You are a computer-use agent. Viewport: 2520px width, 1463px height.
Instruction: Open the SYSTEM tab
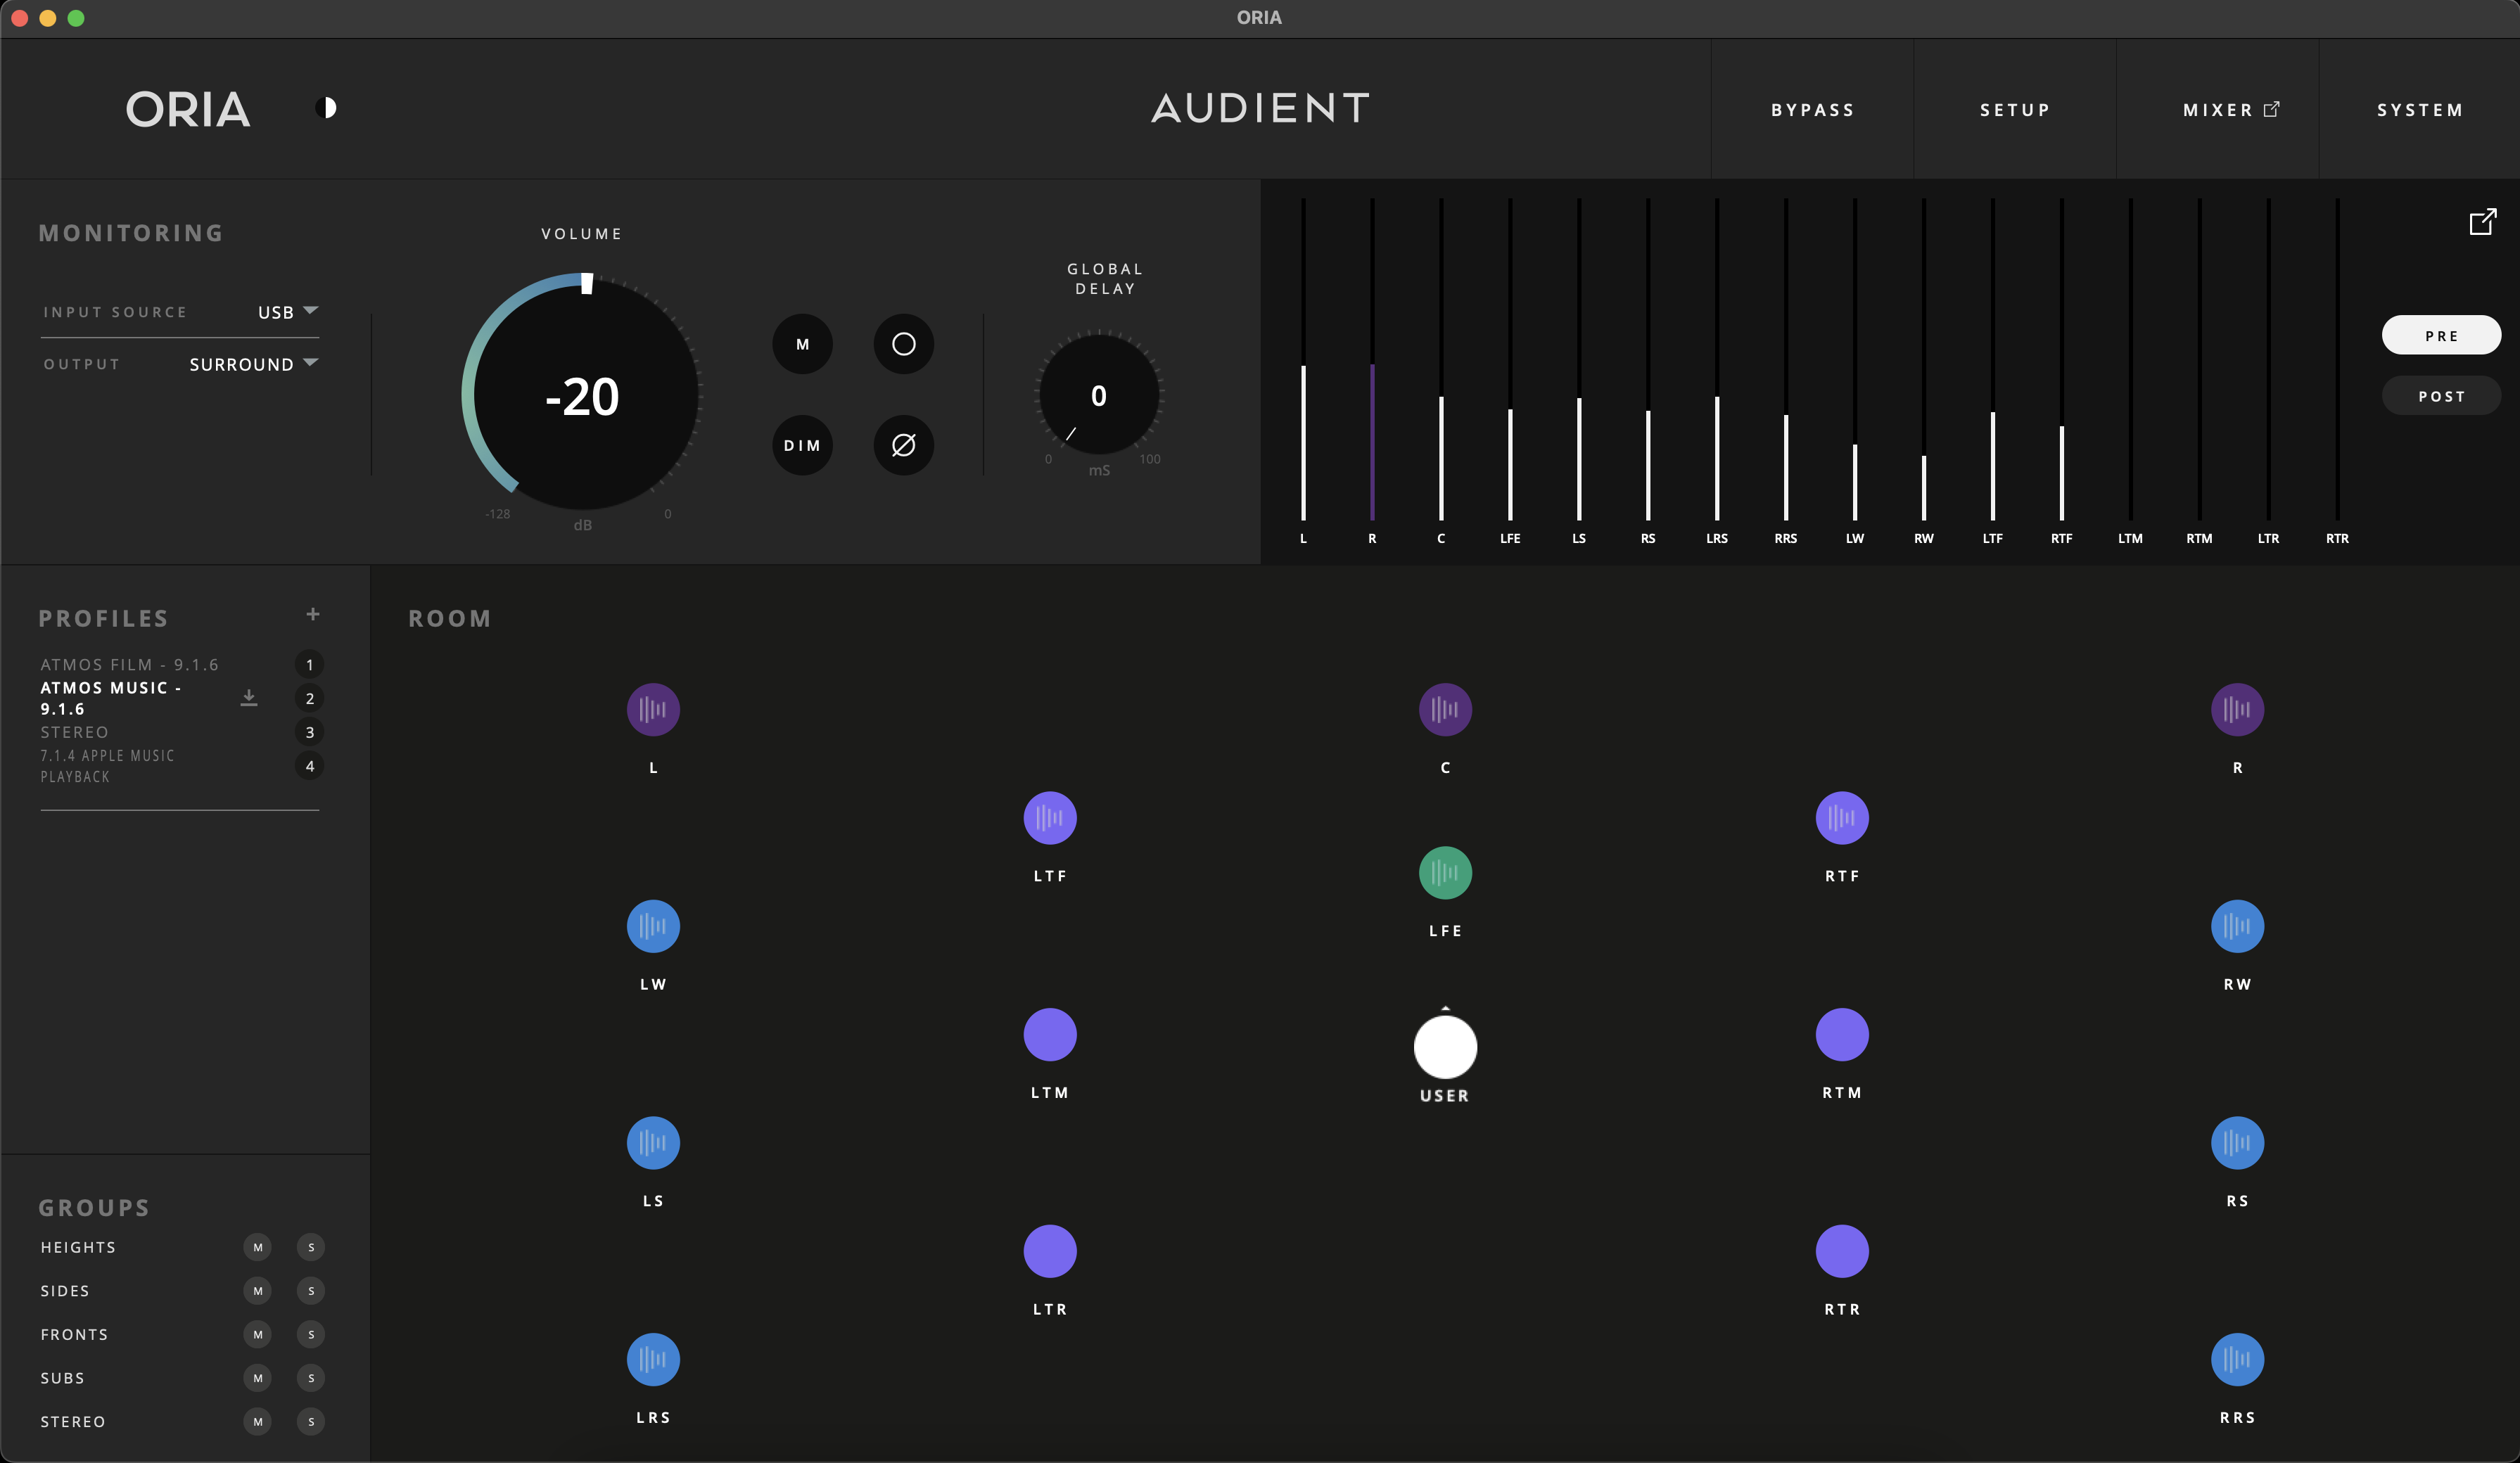click(x=2419, y=109)
